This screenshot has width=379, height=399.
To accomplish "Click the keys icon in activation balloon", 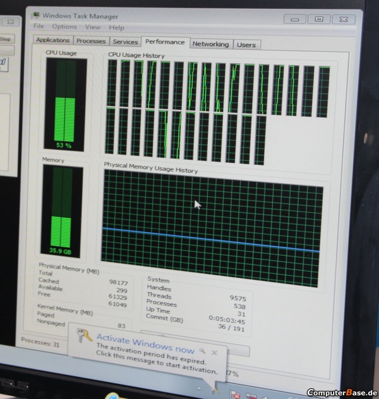I will (x=84, y=335).
